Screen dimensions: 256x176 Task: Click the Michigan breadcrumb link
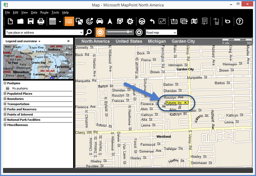157,41
